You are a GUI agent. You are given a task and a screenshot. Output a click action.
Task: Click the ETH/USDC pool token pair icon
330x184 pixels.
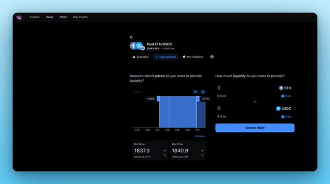[x=137, y=46]
